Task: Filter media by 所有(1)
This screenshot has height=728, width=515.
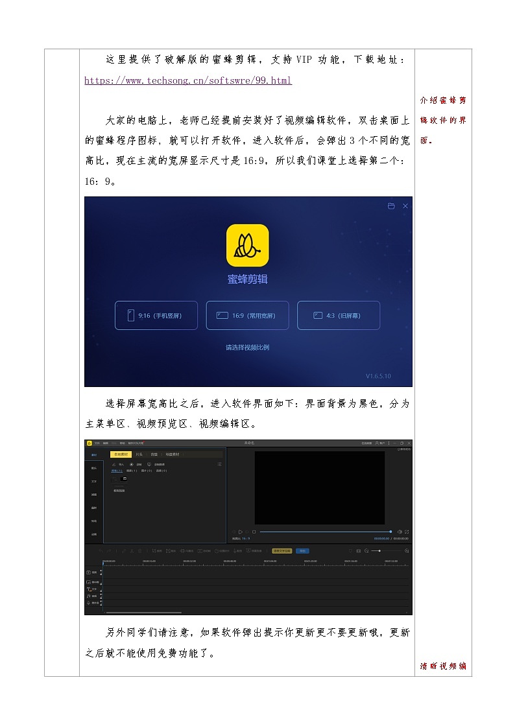Action: coord(117,471)
